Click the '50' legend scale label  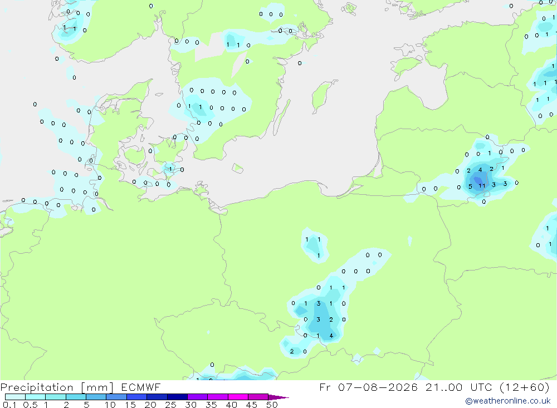[x=272, y=405]
